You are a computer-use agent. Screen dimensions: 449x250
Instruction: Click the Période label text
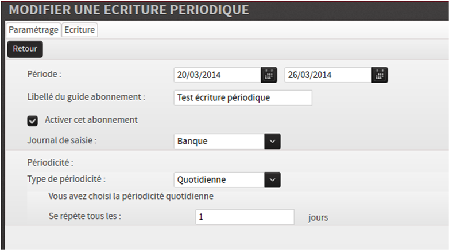tap(44, 75)
